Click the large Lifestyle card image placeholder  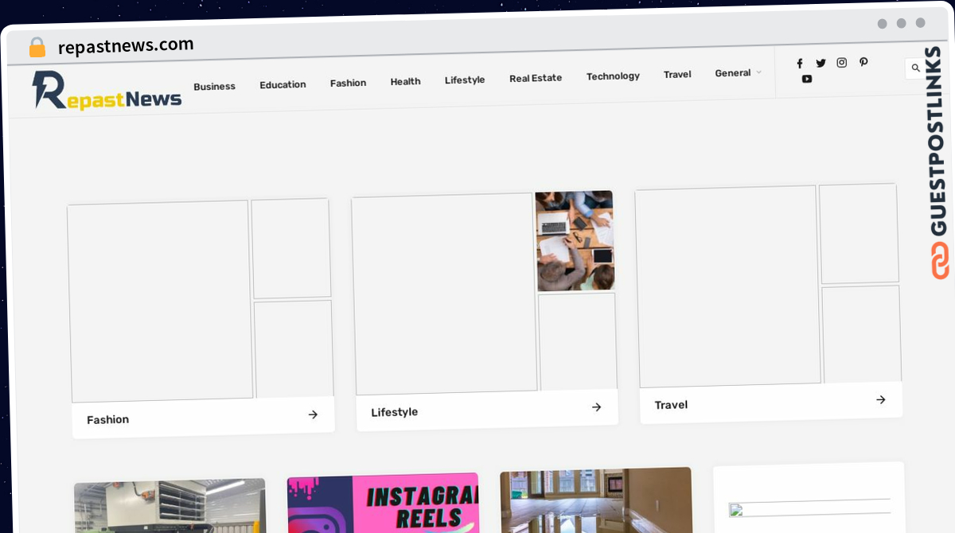click(444, 294)
